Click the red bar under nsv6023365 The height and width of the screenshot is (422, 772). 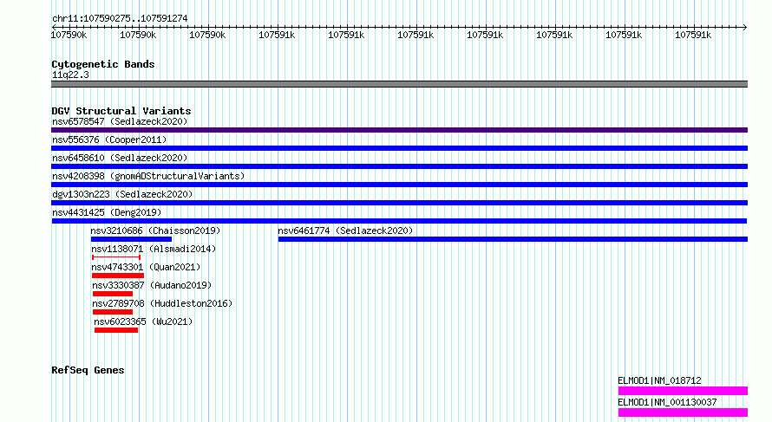[x=116, y=330]
